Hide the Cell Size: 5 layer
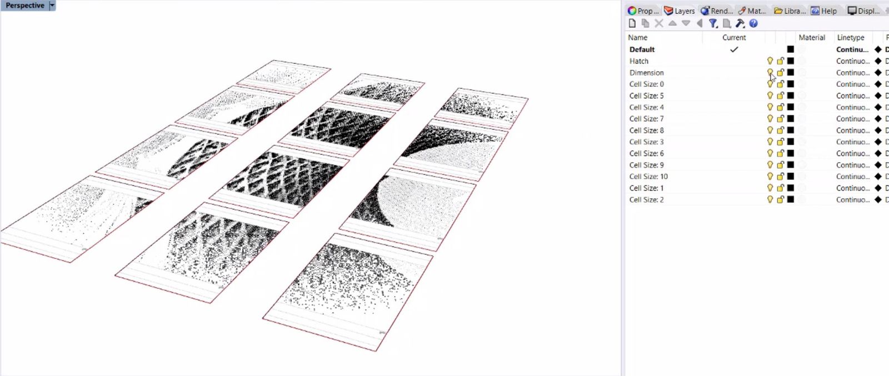The width and height of the screenshot is (889, 376). pyautogui.click(x=770, y=96)
